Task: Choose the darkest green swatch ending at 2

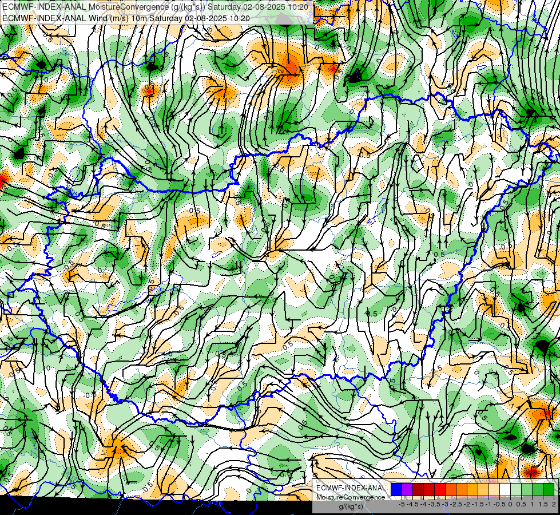Action: coord(549,489)
